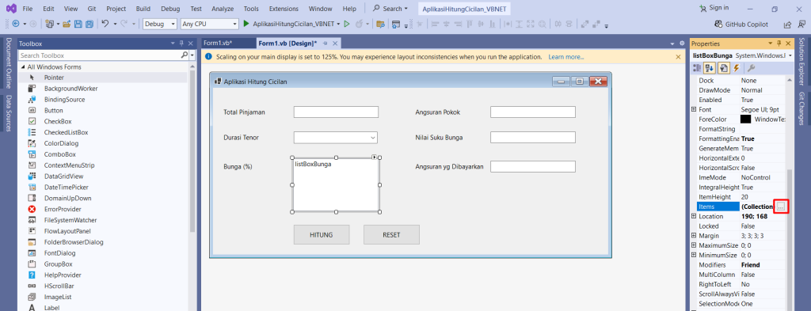Switch to the Form1.vb* code tab
This screenshot has height=311, width=811.
point(218,43)
